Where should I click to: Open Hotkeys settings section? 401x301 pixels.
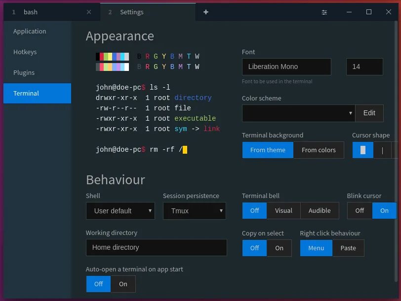click(x=38, y=52)
